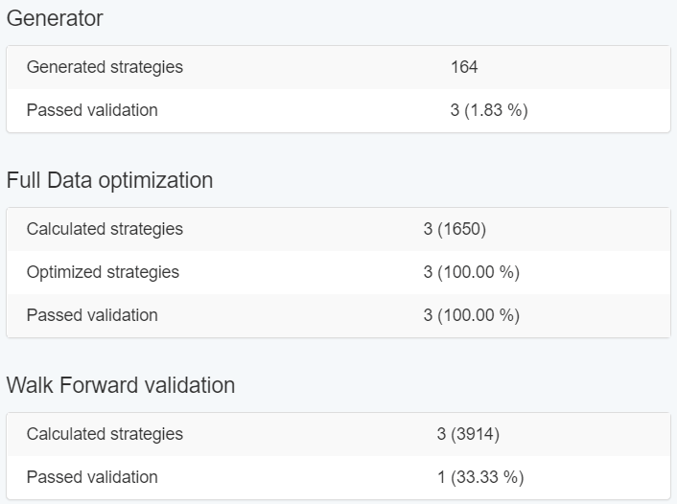Click the Full Data optimization heading
Viewport: 677px width, 504px height.
pyautogui.click(x=109, y=180)
